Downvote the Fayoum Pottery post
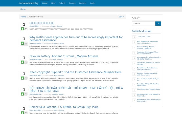This screenshot has width=182, height=114. (x=26, y=62)
